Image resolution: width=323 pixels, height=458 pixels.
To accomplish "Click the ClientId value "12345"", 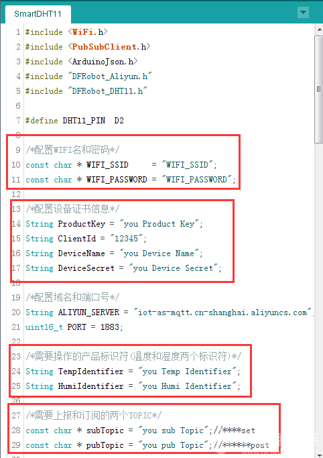I will tap(126, 239).
